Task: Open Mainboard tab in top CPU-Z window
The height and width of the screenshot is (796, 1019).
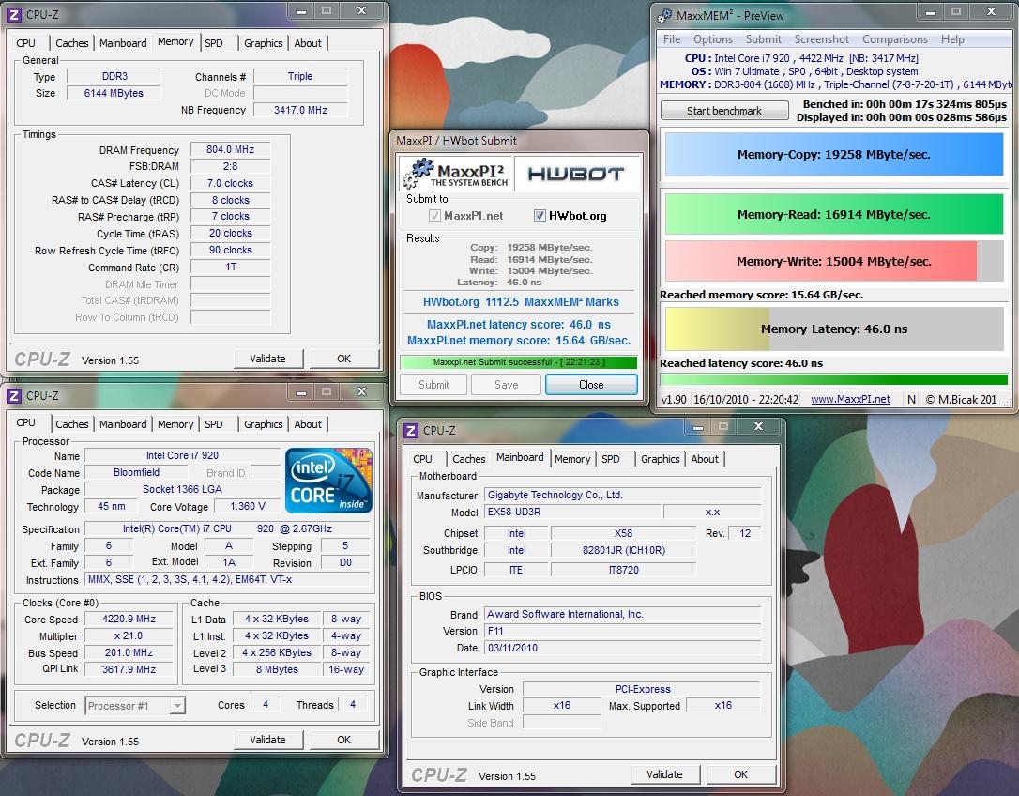Action: pos(123,43)
